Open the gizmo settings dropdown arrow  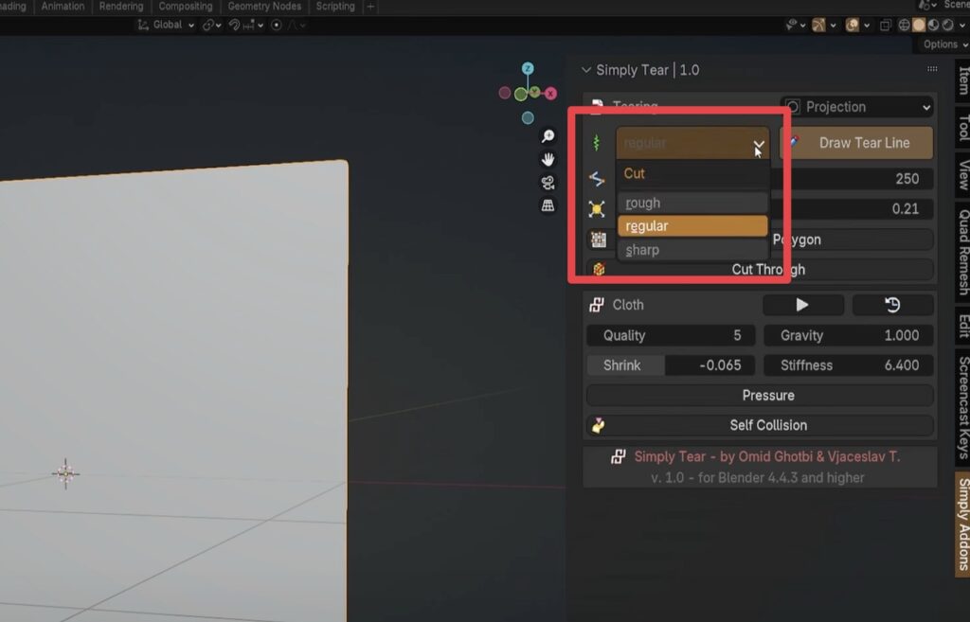[834, 26]
